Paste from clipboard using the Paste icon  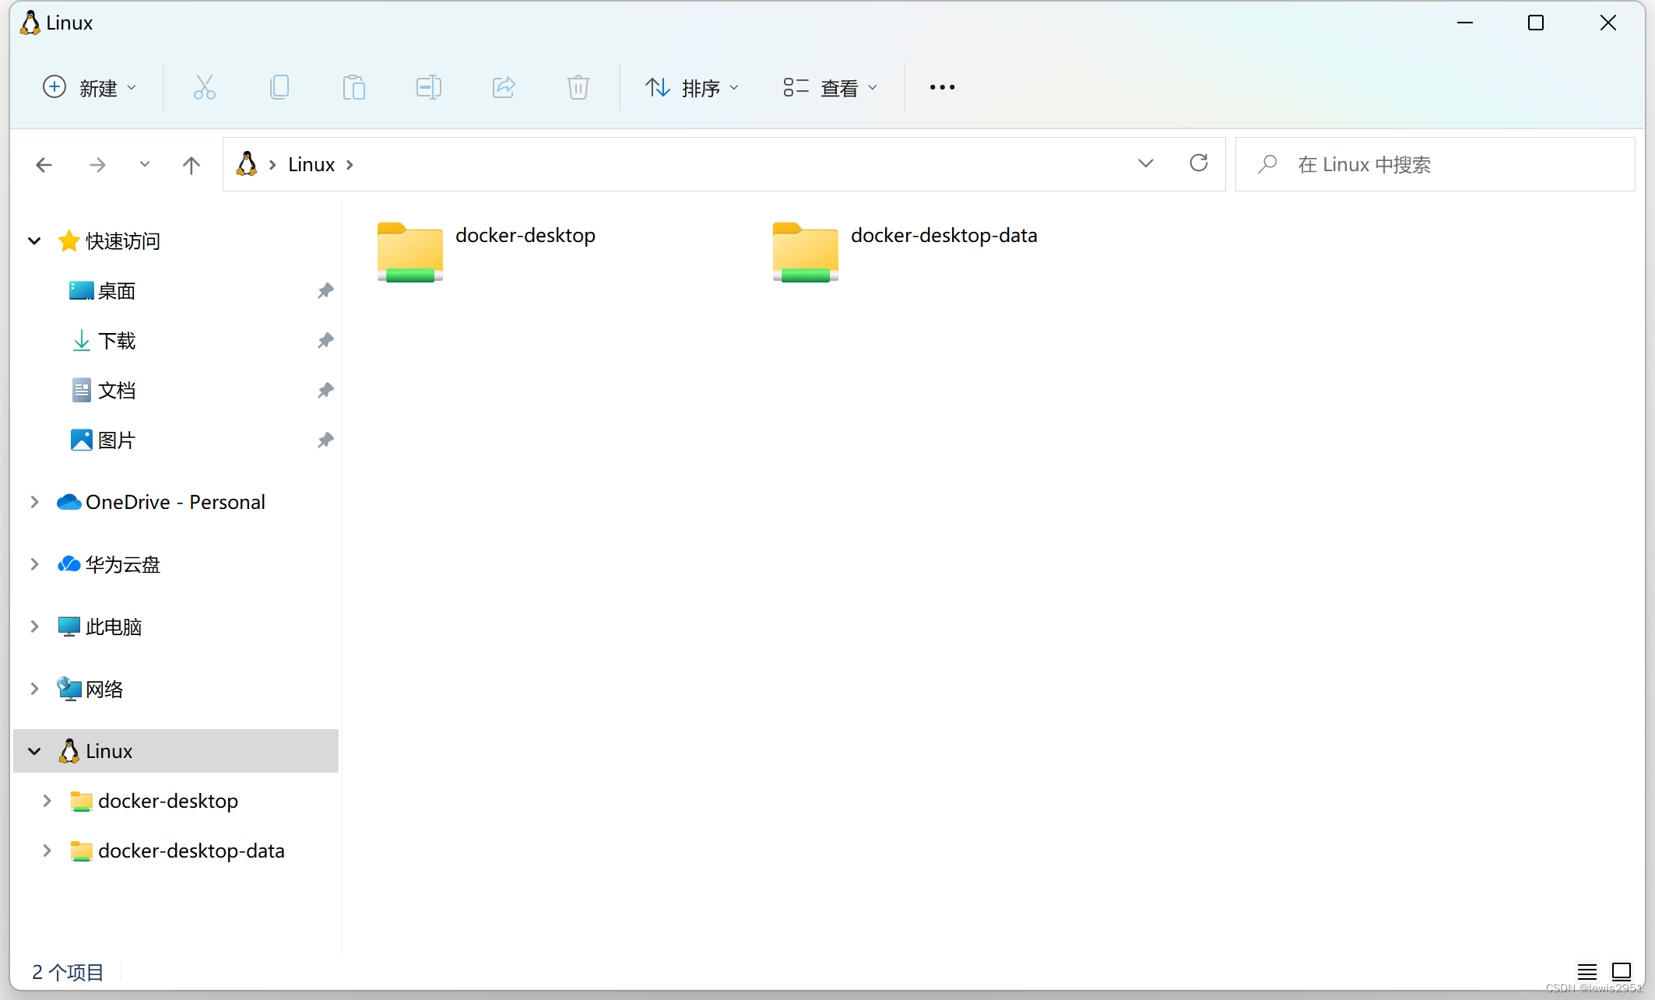click(354, 87)
